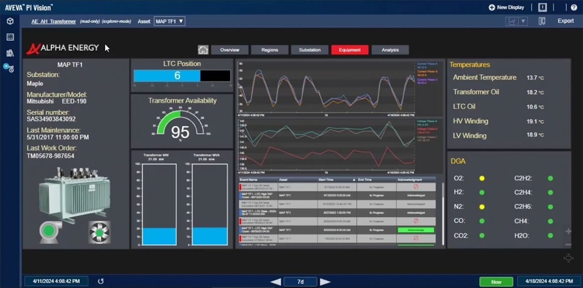Image resolution: width=583 pixels, height=288 pixels.
Task: Expand the Asset MAP TF1 dropdown
Action: tap(169, 21)
